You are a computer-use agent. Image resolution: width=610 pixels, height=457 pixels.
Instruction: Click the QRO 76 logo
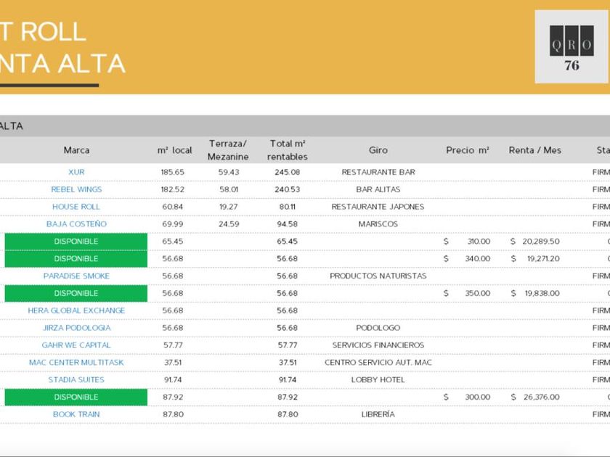[x=572, y=46]
